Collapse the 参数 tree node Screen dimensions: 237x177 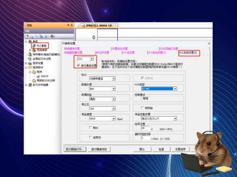pyautogui.click(x=26, y=41)
